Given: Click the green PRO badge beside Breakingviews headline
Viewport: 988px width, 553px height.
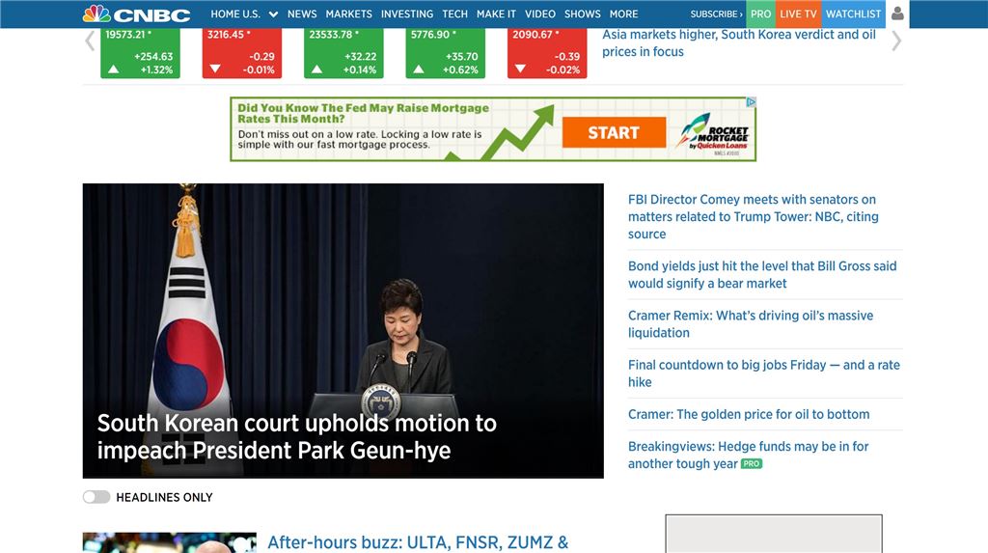Looking at the screenshot, I should click(x=752, y=464).
